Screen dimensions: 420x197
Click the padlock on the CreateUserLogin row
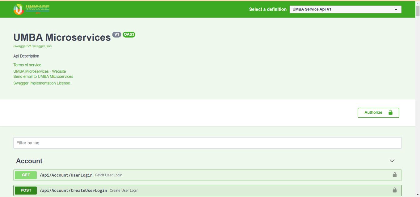point(394,190)
